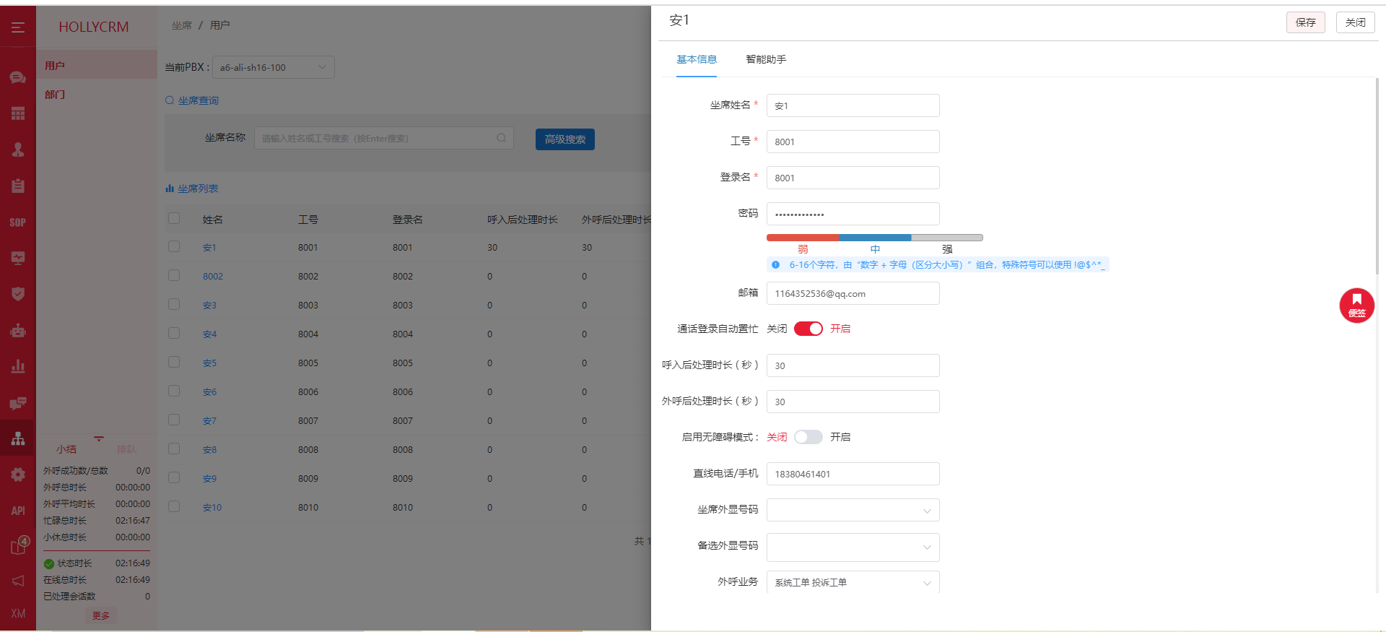Viewport: 1386px width, 632px height.
Task: Expand the 坐席外显号码 dropdown
Action: tap(853, 511)
